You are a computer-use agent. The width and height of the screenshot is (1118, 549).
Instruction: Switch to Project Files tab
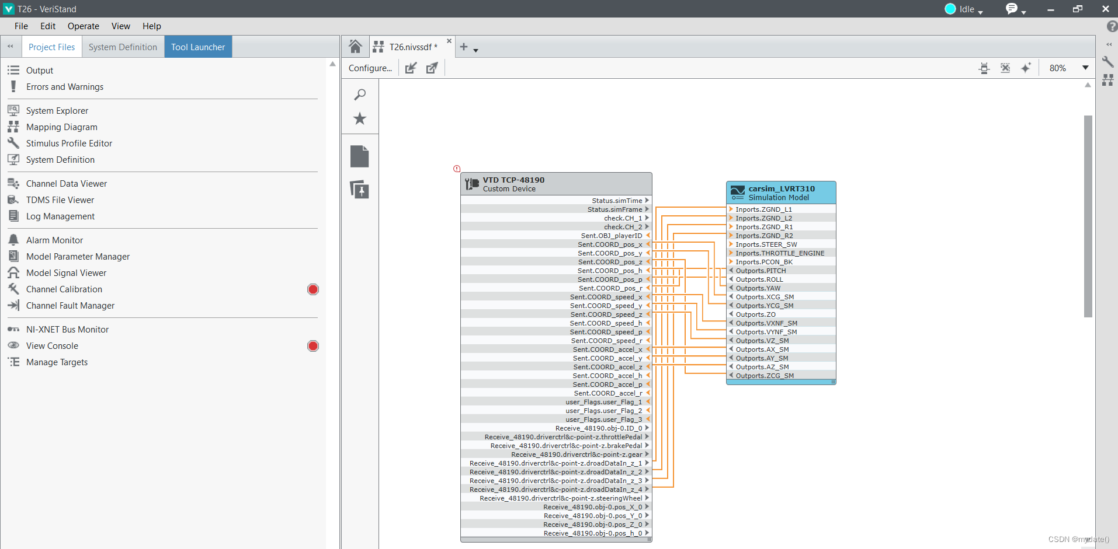click(x=51, y=47)
